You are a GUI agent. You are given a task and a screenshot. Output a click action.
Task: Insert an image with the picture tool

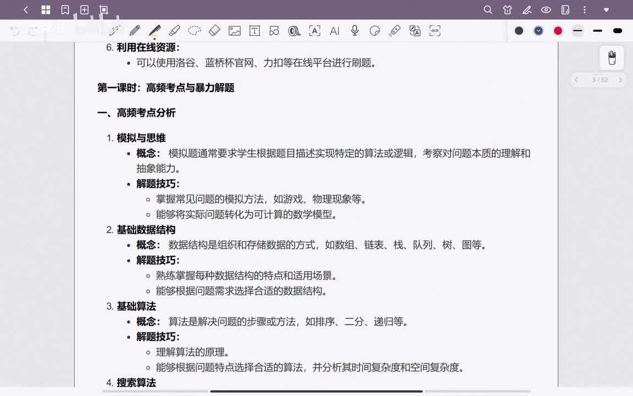pos(235,31)
